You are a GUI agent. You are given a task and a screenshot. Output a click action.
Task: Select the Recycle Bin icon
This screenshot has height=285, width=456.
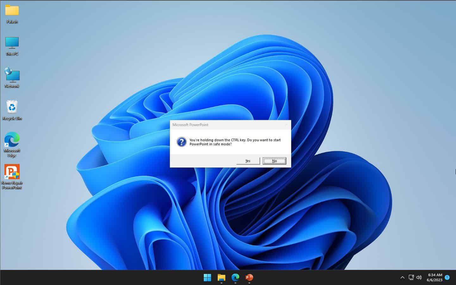coord(12,110)
